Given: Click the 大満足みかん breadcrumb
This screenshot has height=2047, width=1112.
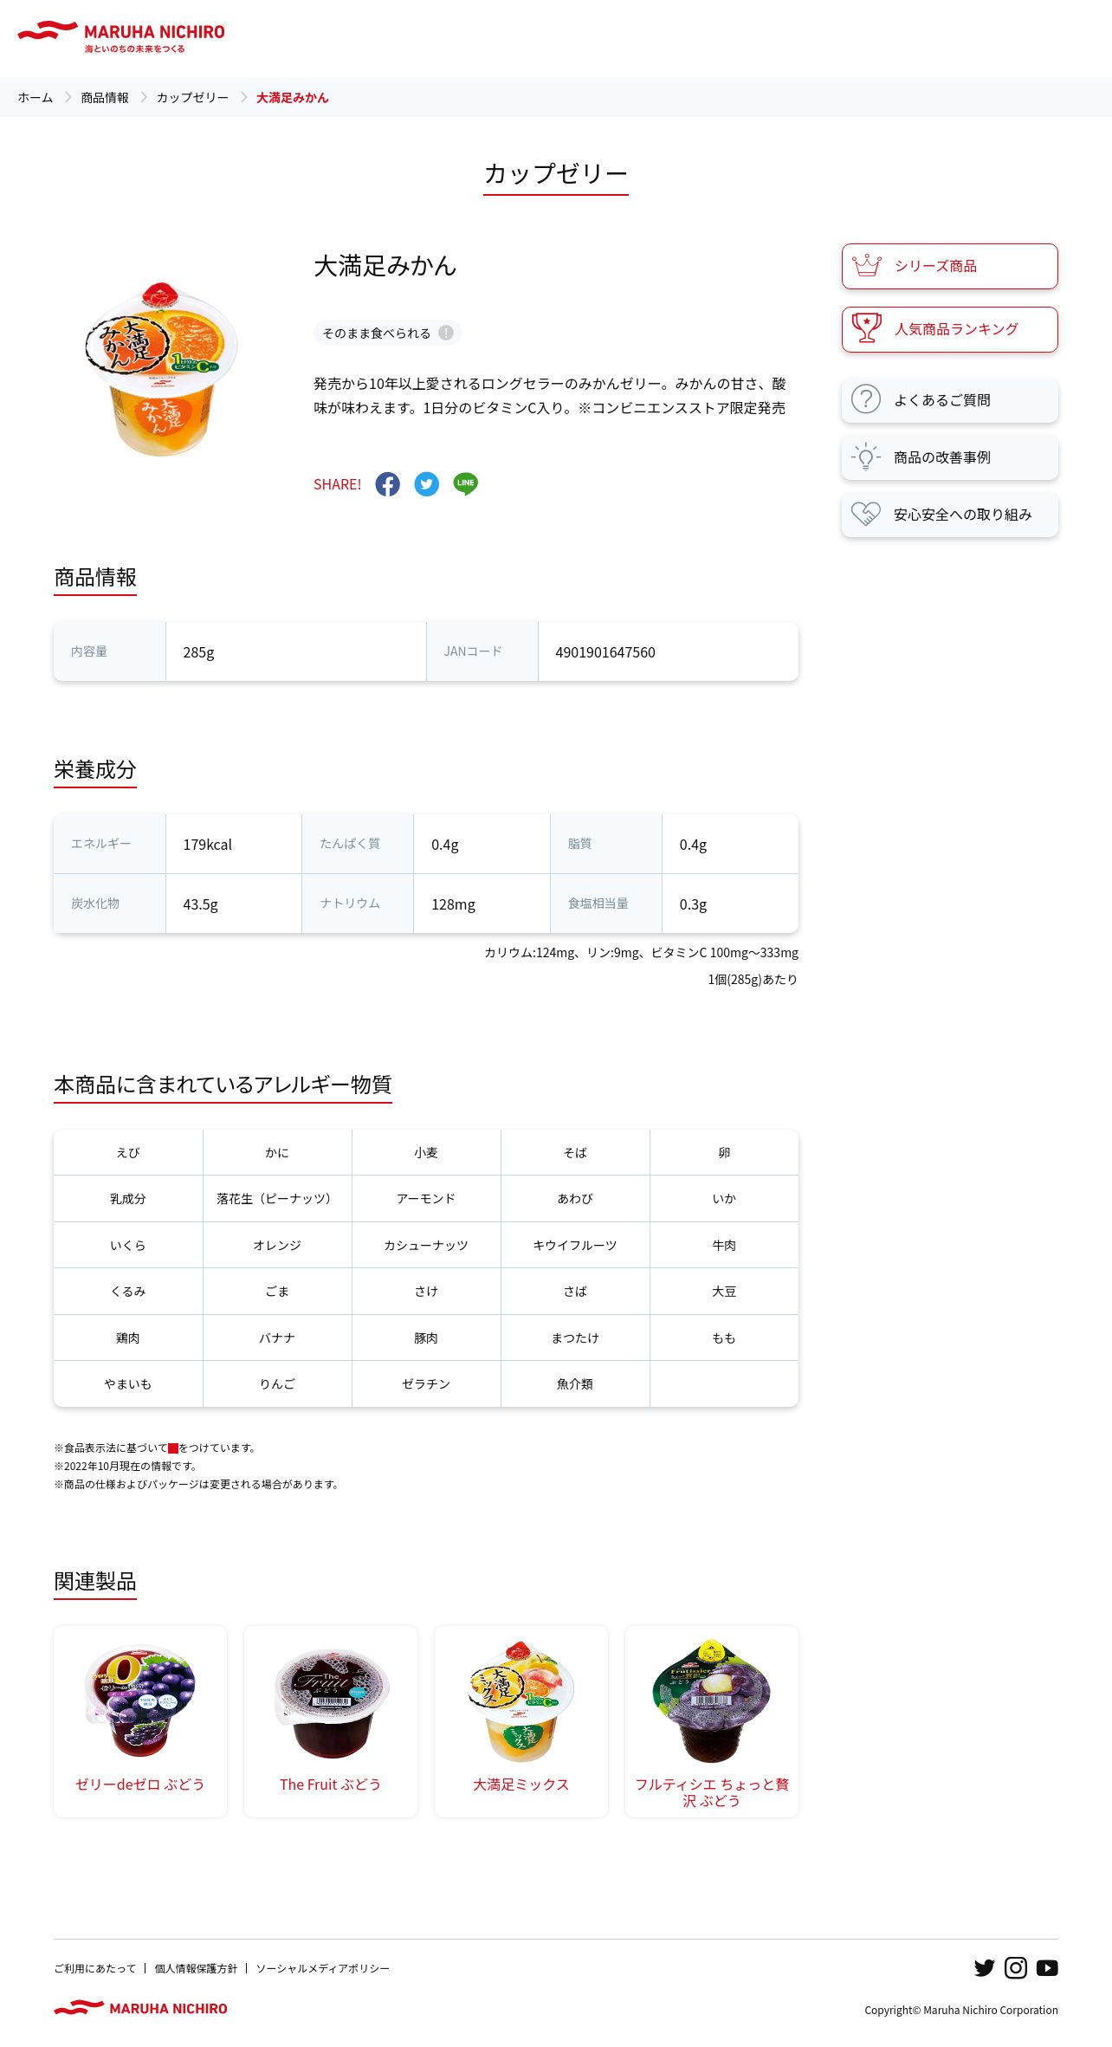Looking at the screenshot, I should (292, 98).
